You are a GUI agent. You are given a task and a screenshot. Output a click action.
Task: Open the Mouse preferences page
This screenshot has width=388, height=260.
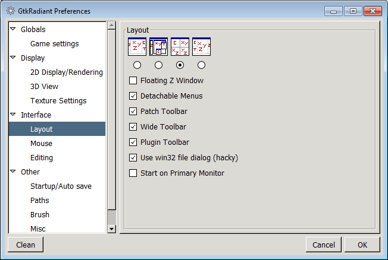click(x=41, y=144)
